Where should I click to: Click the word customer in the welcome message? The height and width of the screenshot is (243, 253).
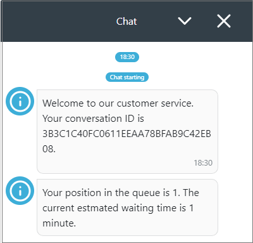point(137,103)
